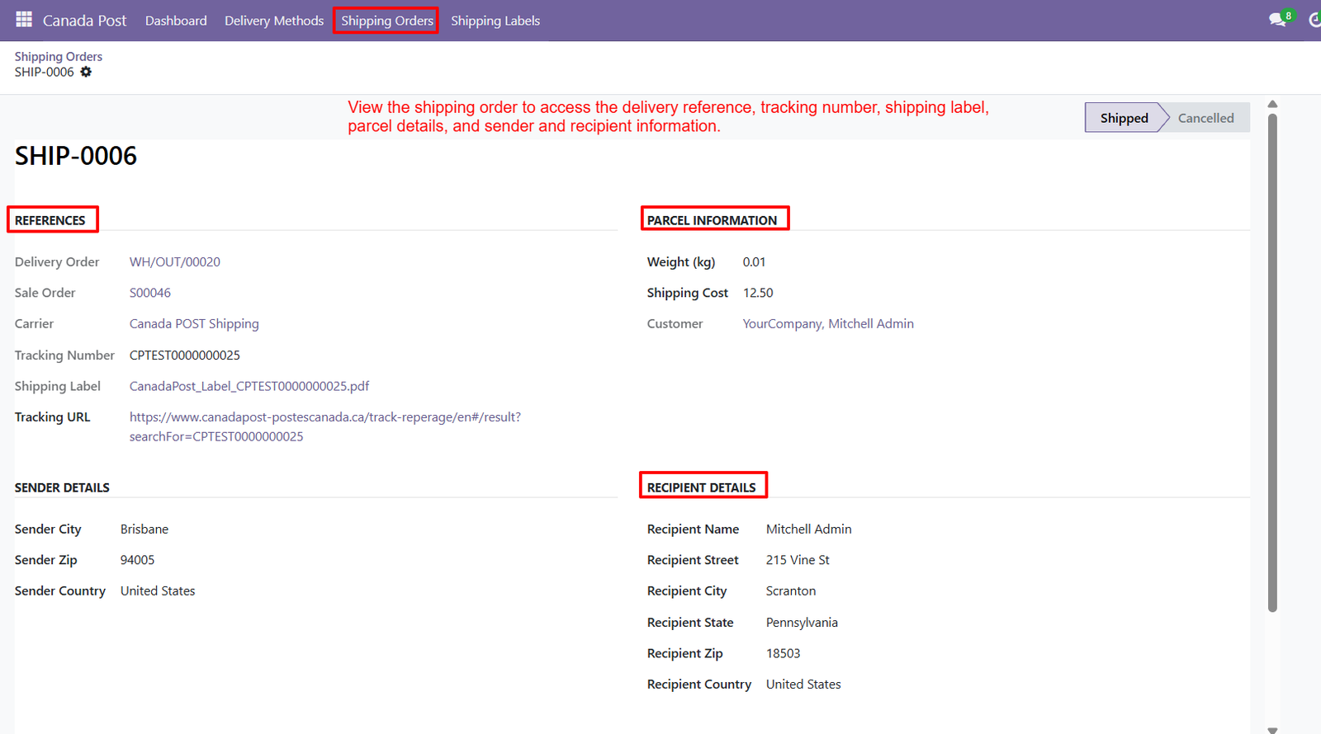The width and height of the screenshot is (1321, 734).
Task: Click the Recipient Zip field label
Action: (x=685, y=653)
